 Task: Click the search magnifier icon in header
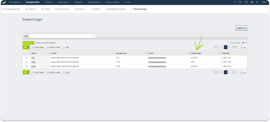[257, 2]
